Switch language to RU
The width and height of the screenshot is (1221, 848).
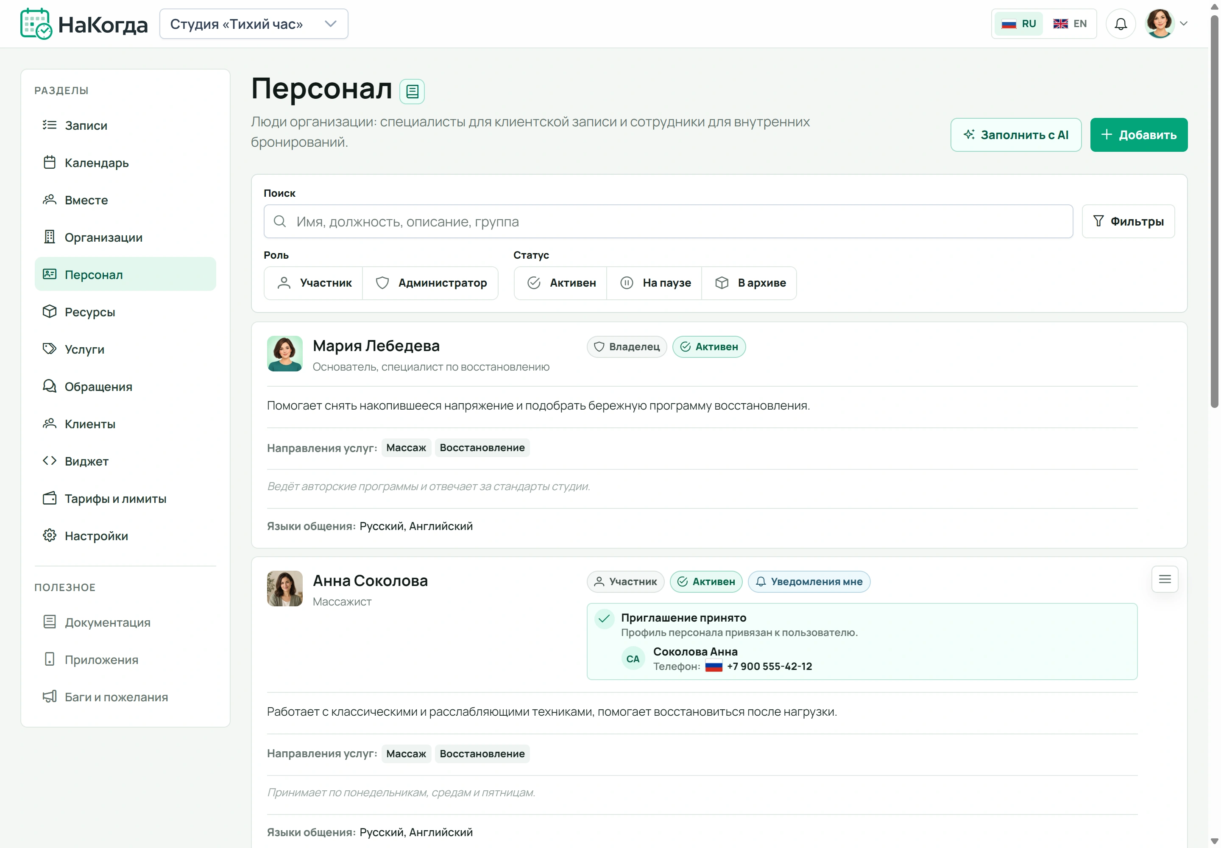point(1019,24)
